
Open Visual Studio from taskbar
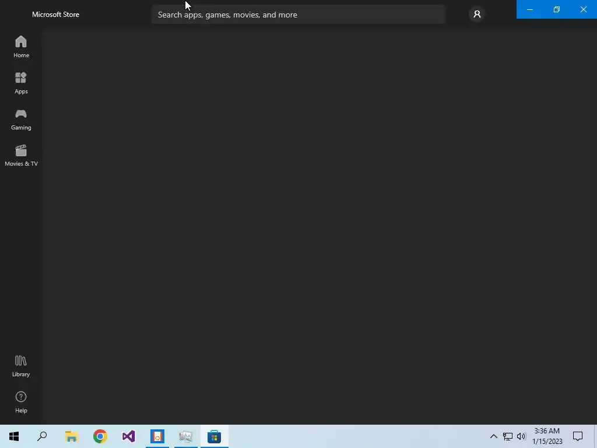(129, 436)
